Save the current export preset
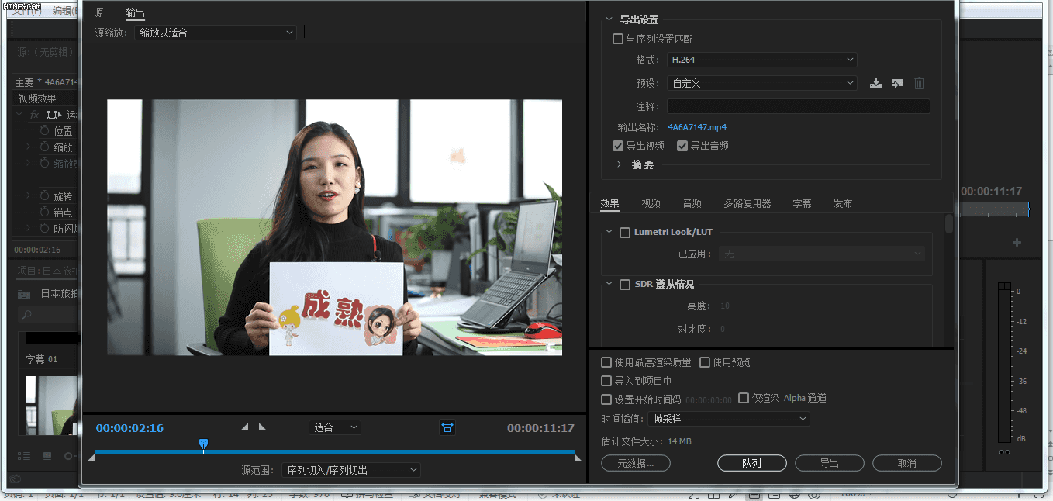Viewport: 1053px width, 501px height. [875, 81]
